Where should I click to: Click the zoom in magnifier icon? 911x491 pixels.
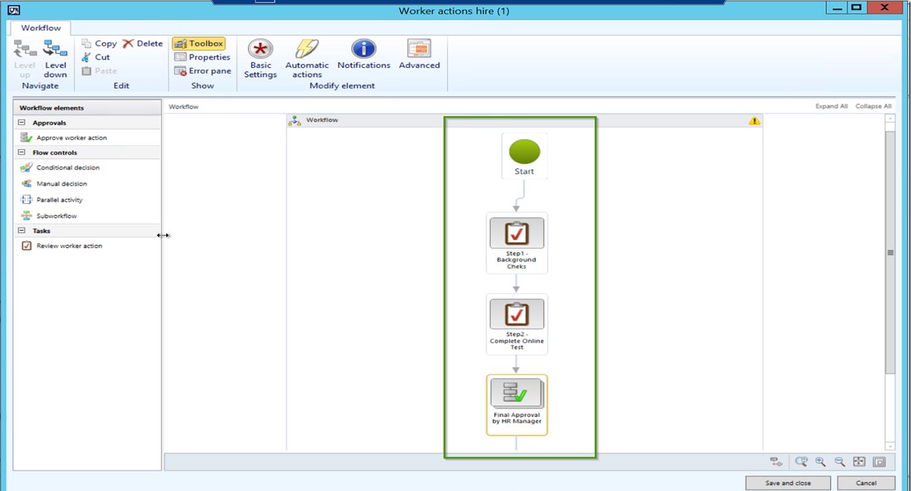(820, 461)
